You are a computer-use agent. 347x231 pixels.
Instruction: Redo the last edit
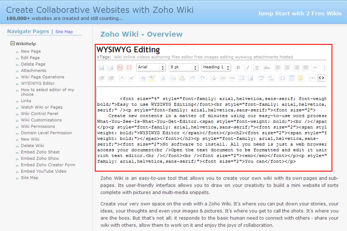coord(203,78)
